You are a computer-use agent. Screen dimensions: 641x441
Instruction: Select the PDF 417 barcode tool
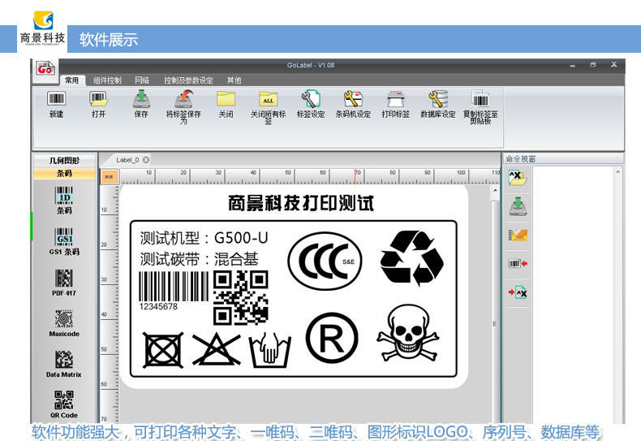64,283
